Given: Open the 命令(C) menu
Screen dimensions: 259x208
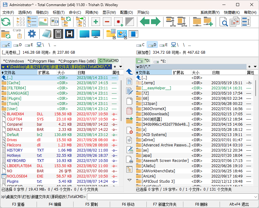Looking at the screenshot, I should [75, 13].
